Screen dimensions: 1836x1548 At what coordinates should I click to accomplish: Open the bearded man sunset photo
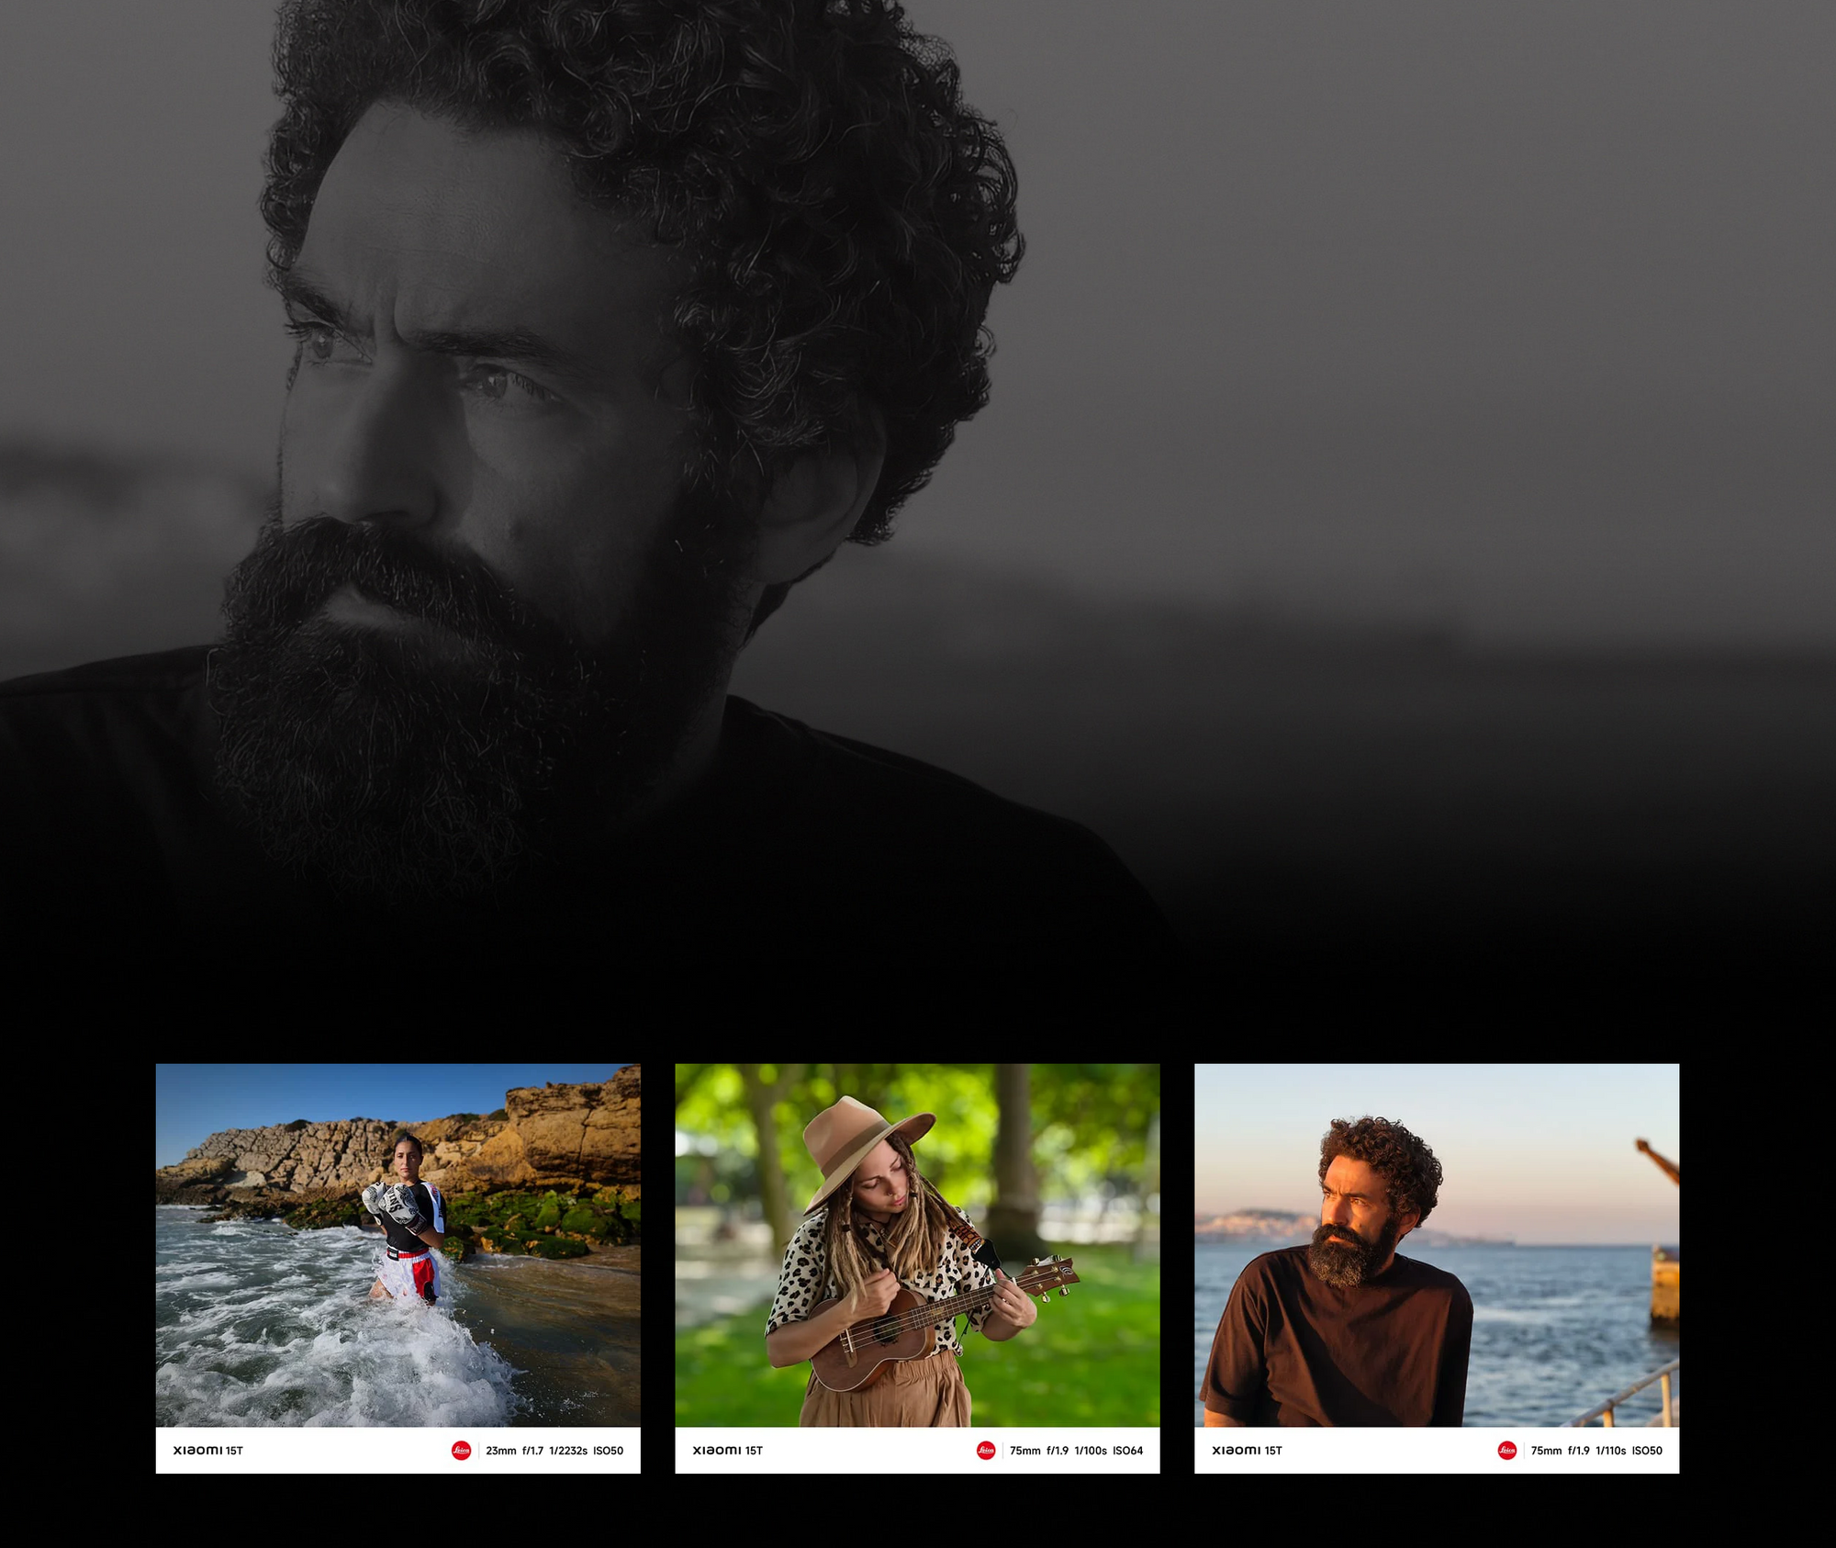coord(1437,1245)
